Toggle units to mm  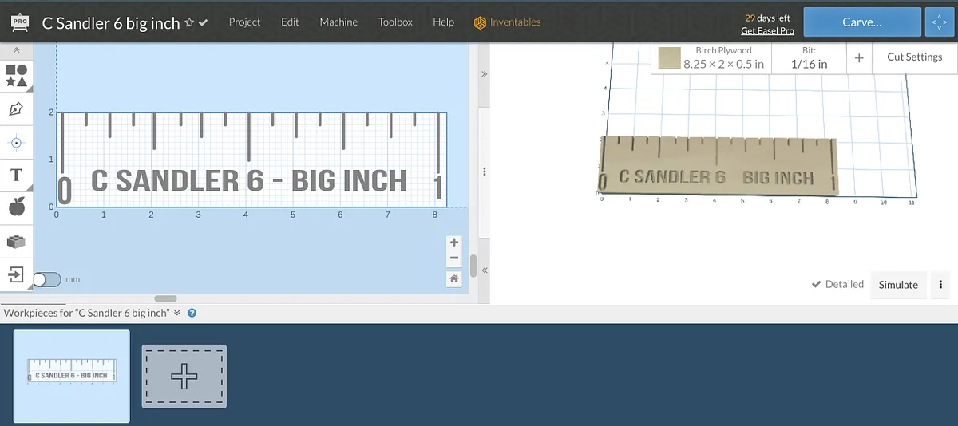pos(46,279)
